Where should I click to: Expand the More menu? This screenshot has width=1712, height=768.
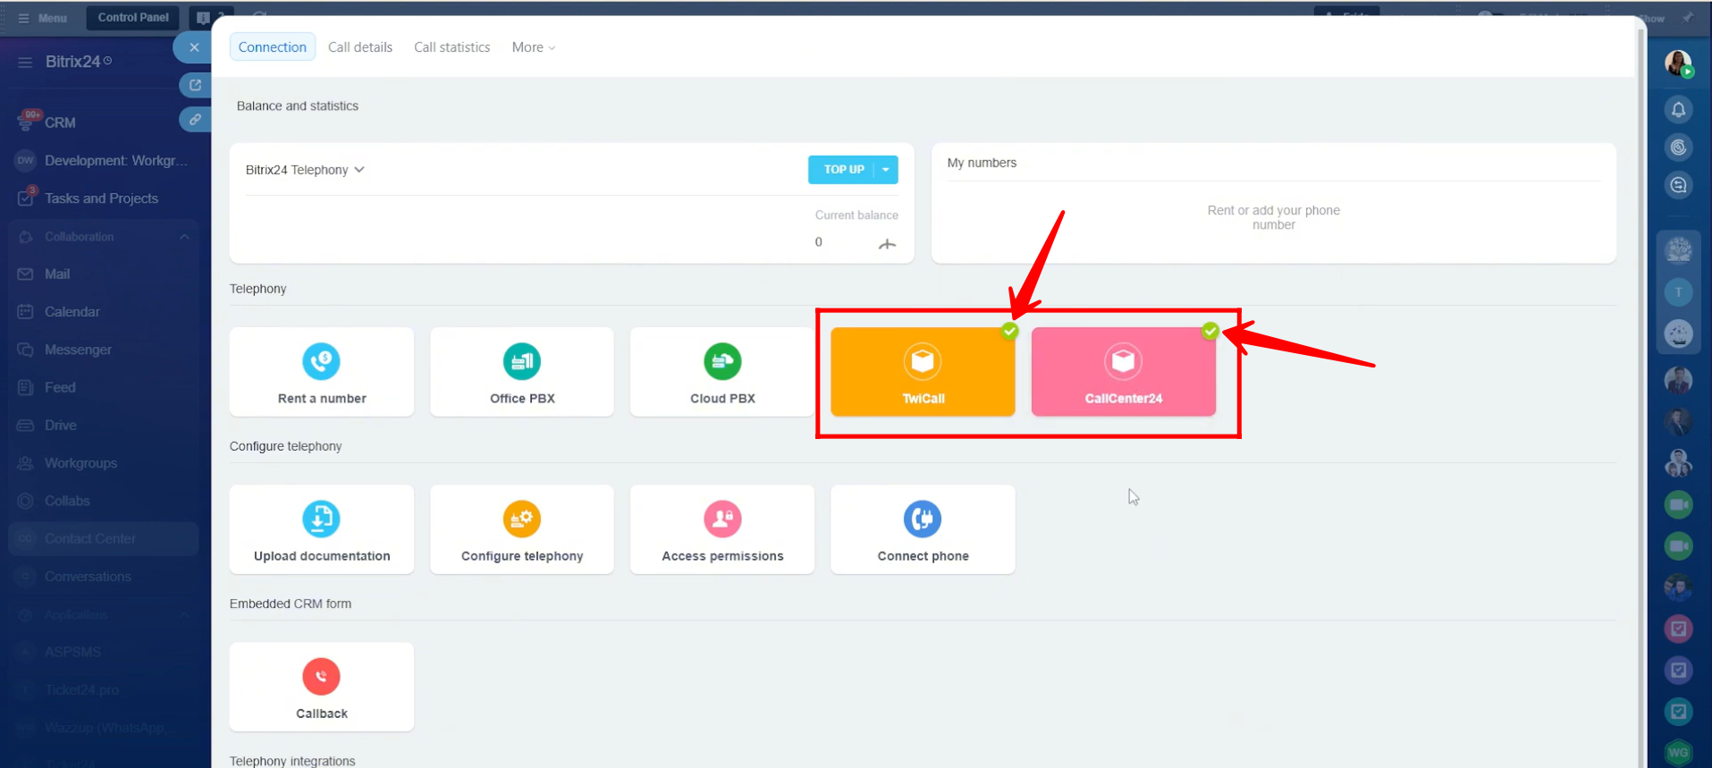(x=533, y=47)
